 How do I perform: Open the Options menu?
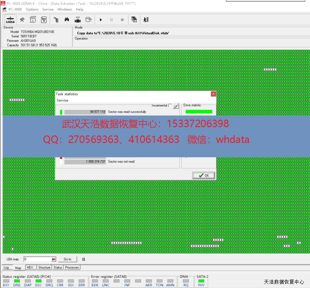tap(32, 9)
